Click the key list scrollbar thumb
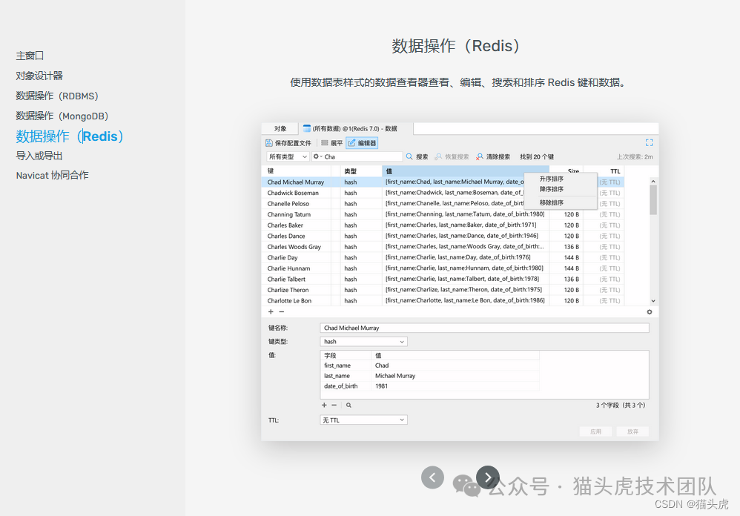 click(653, 200)
